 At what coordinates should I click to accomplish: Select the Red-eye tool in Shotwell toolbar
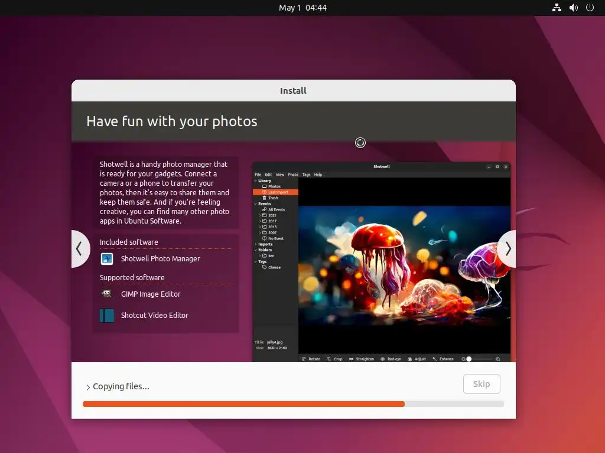click(x=391, y=359)
